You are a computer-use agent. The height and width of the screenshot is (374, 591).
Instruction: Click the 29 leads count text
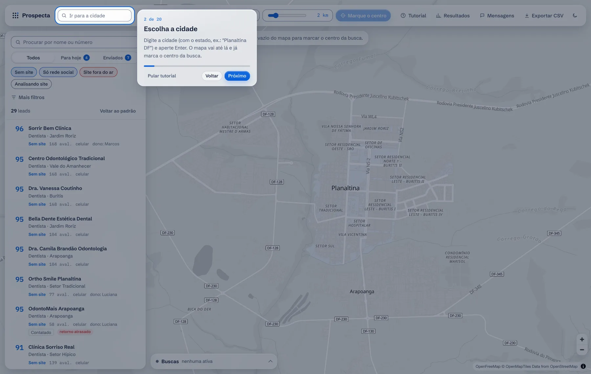[x=20, y=111]
